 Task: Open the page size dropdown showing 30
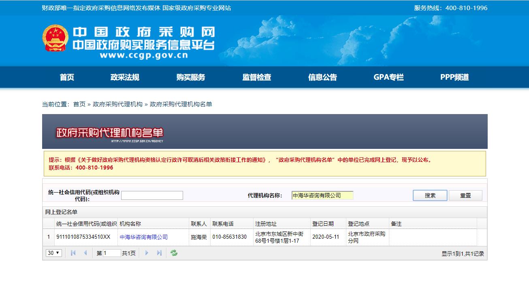[x=54, y=253]
